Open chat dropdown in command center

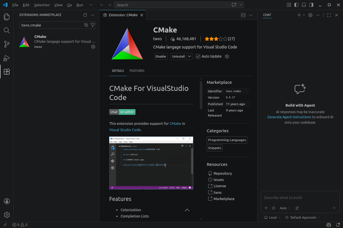[x=241, y=5]
